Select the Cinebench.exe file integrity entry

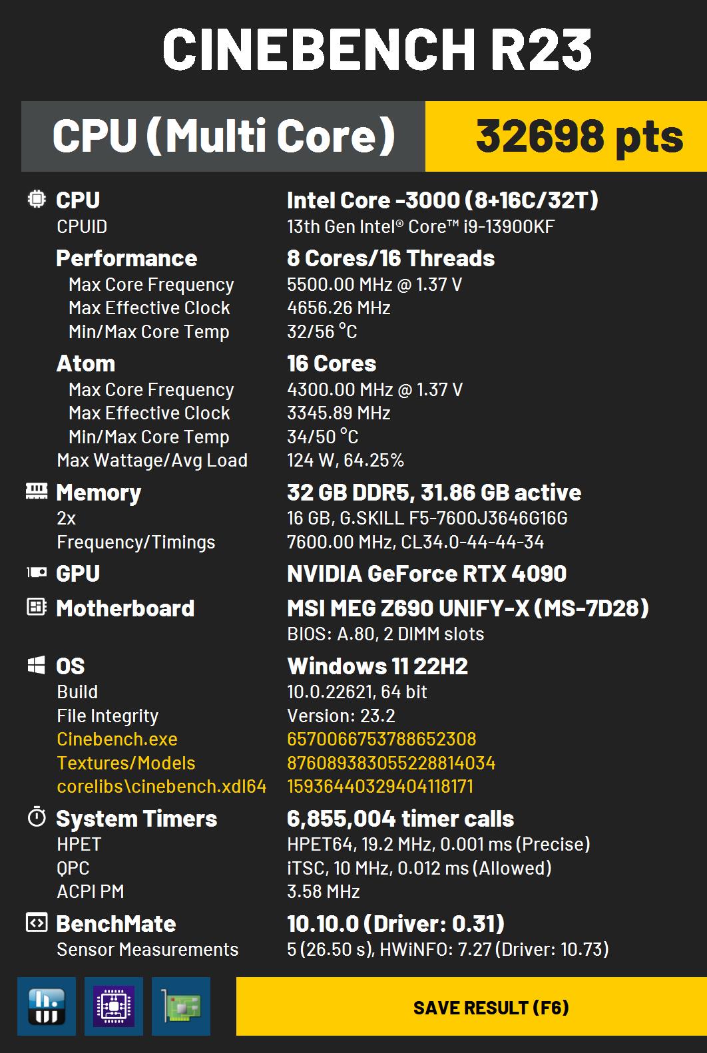point(117,739)
